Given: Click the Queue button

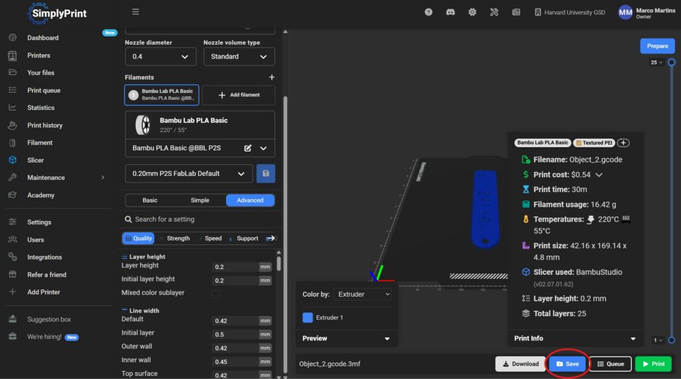Looking at the screenshot, I should (611, 364).
